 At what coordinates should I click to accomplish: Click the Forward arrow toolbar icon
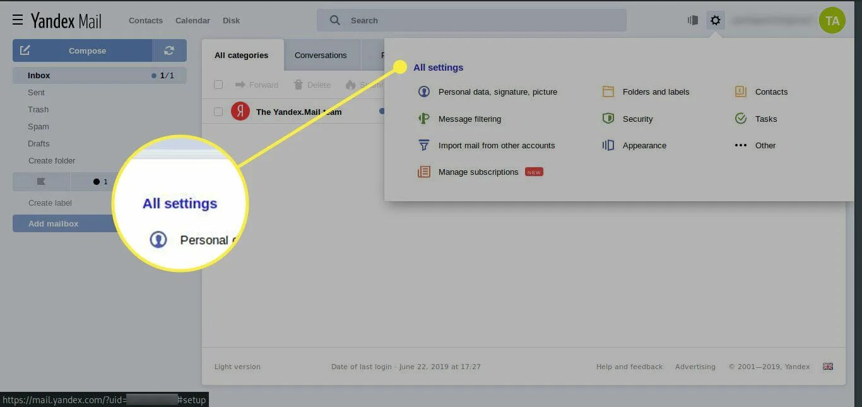(240, 85)
